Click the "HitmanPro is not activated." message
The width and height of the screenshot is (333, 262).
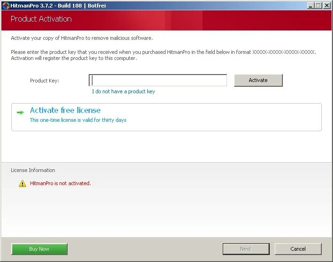click(x=61, y=183)
